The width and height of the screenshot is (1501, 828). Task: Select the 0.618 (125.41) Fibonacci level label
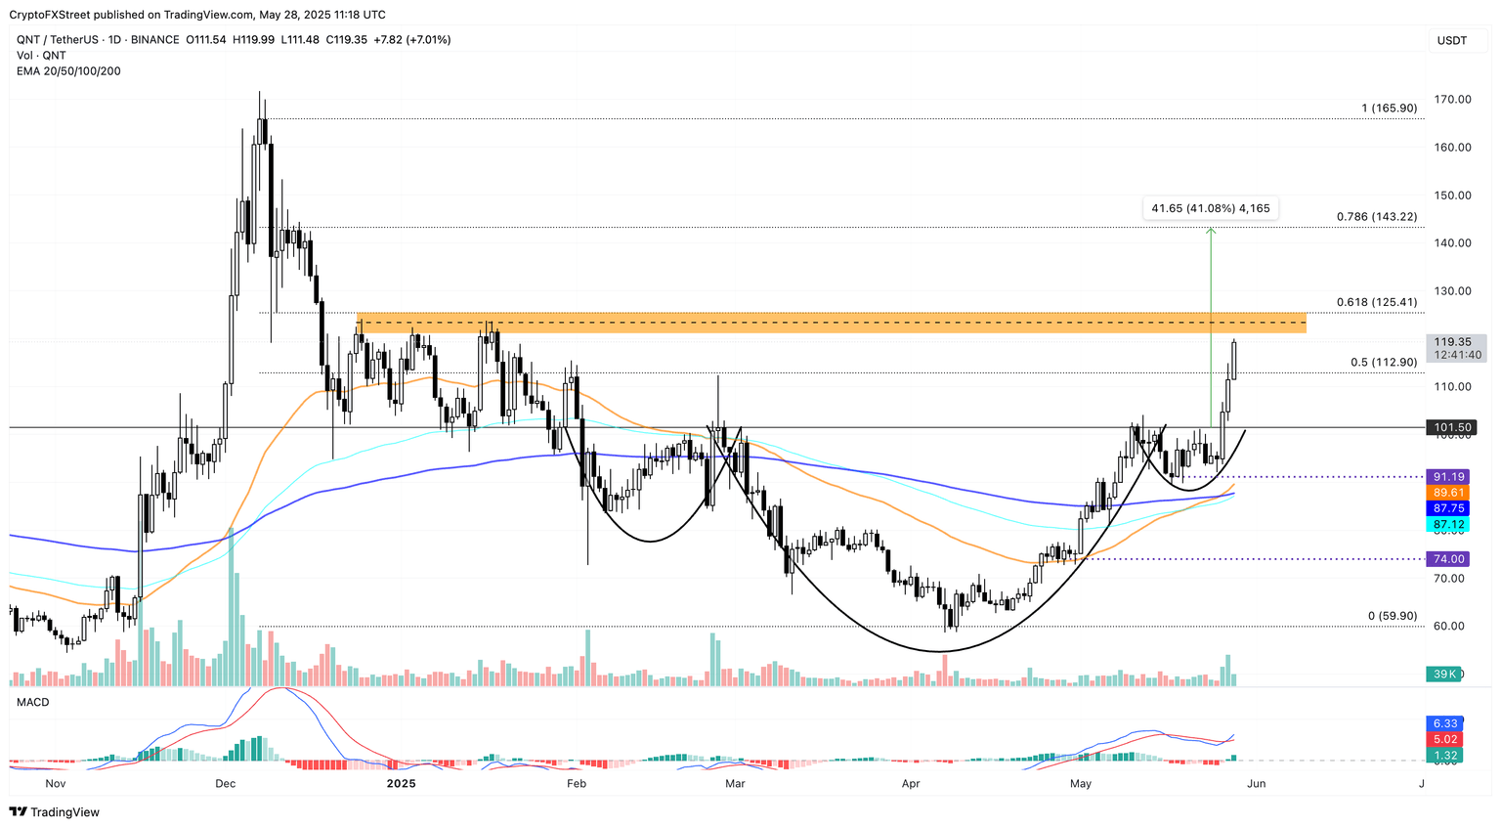pos(1377,302)
